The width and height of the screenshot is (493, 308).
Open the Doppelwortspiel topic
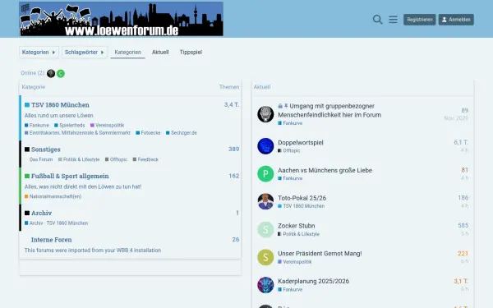point(300,143)
